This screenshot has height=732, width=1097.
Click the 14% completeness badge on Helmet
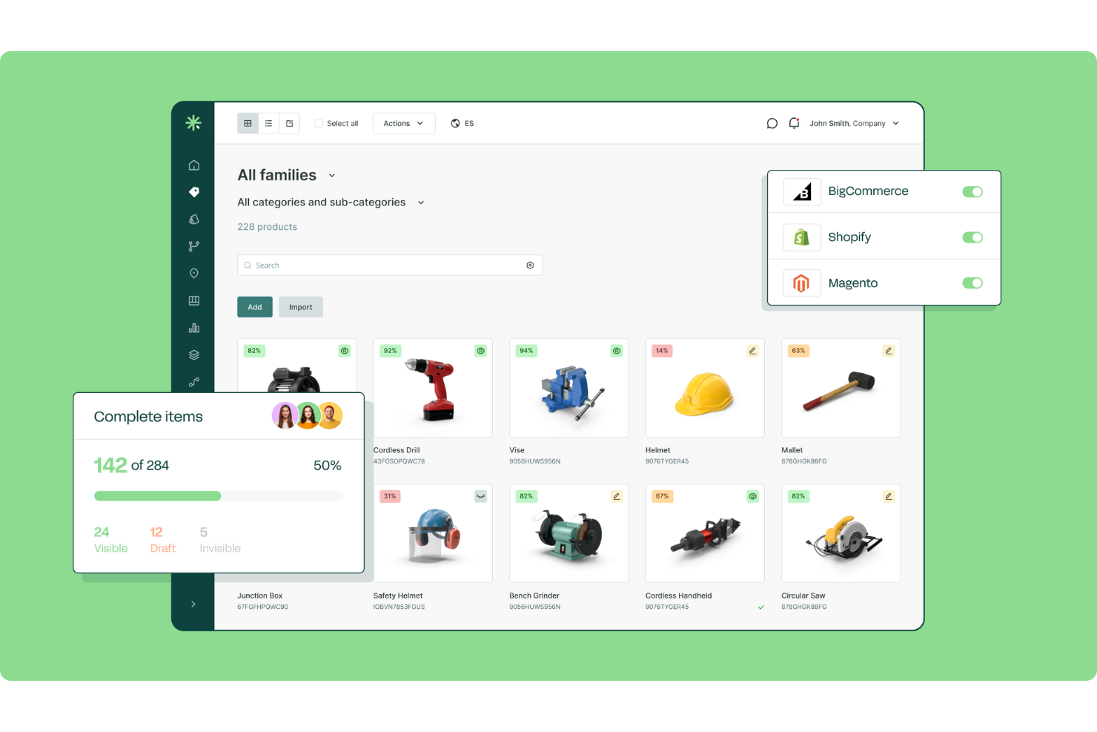coord(662,351)
